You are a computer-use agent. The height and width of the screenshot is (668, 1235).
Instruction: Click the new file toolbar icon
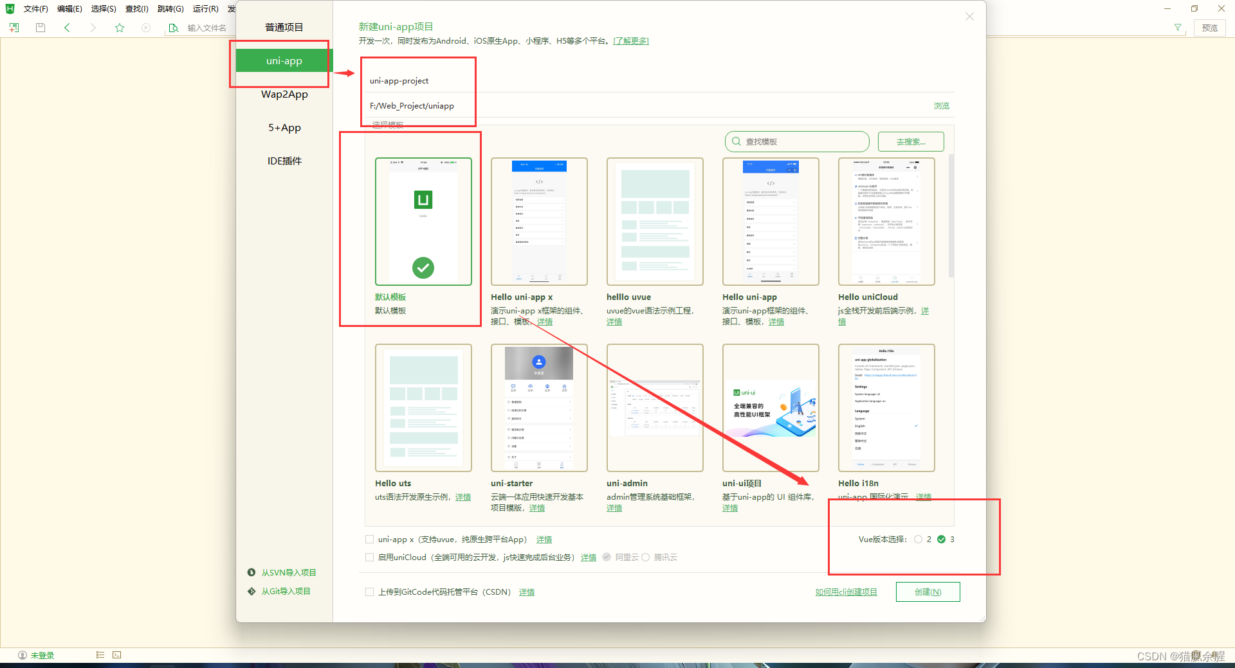14,28
